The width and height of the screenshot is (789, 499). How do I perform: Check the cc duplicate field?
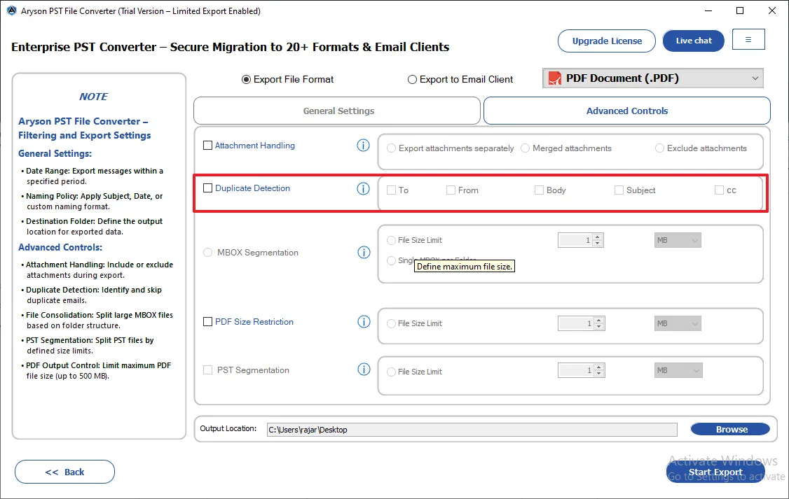(x=720, y=190)
